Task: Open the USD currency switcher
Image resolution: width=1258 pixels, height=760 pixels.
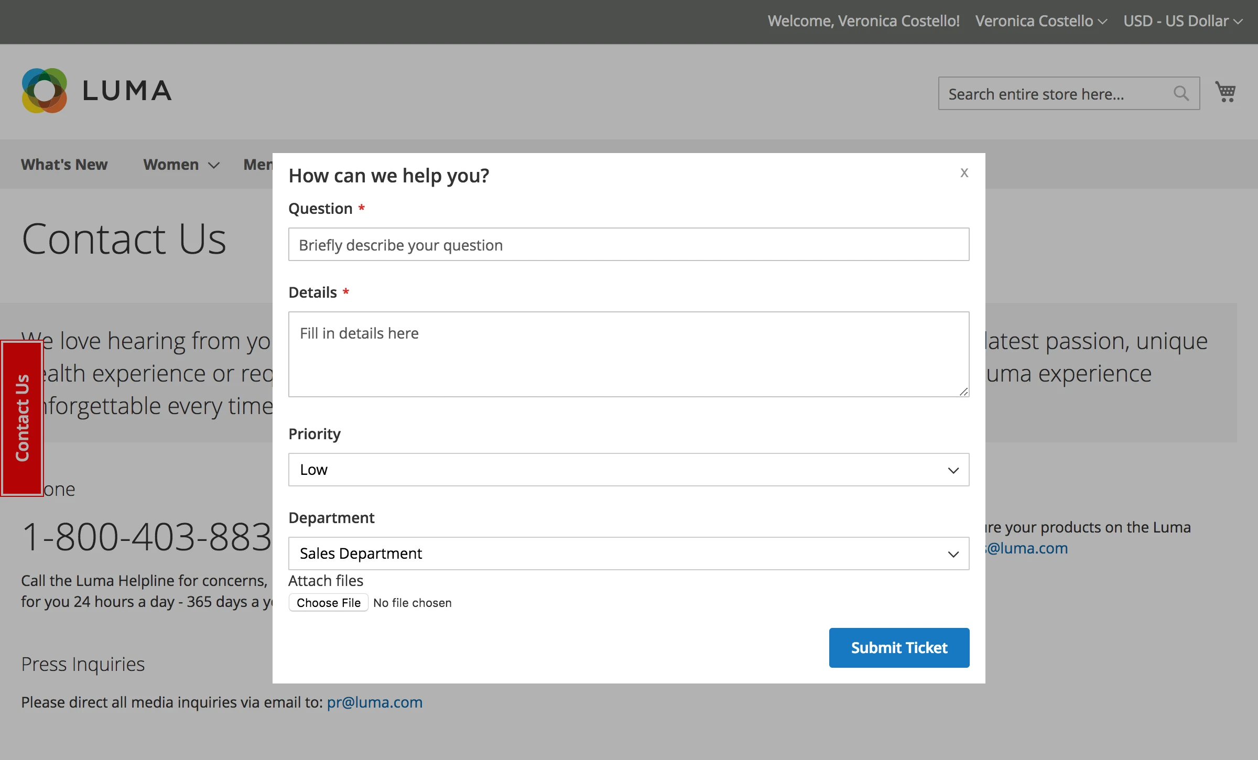Action: 1183,21
